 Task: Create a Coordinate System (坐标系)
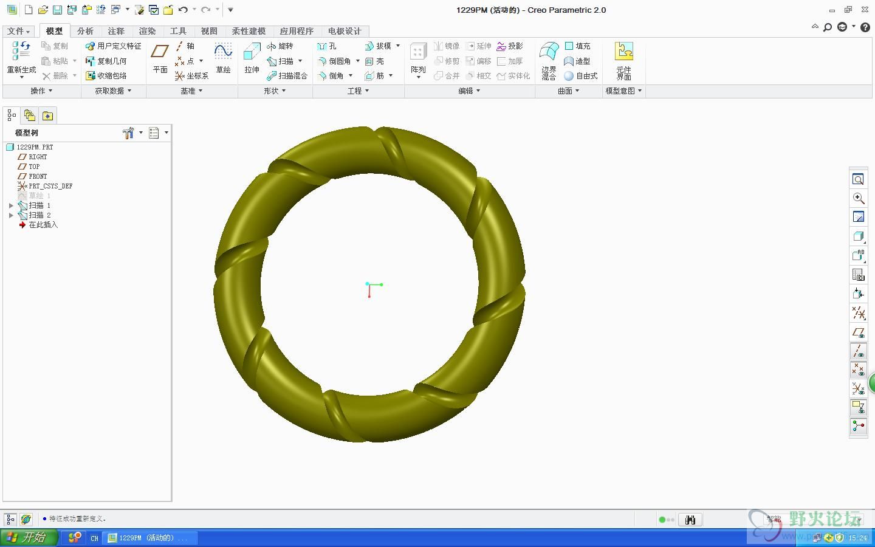(x=191, y=76)
